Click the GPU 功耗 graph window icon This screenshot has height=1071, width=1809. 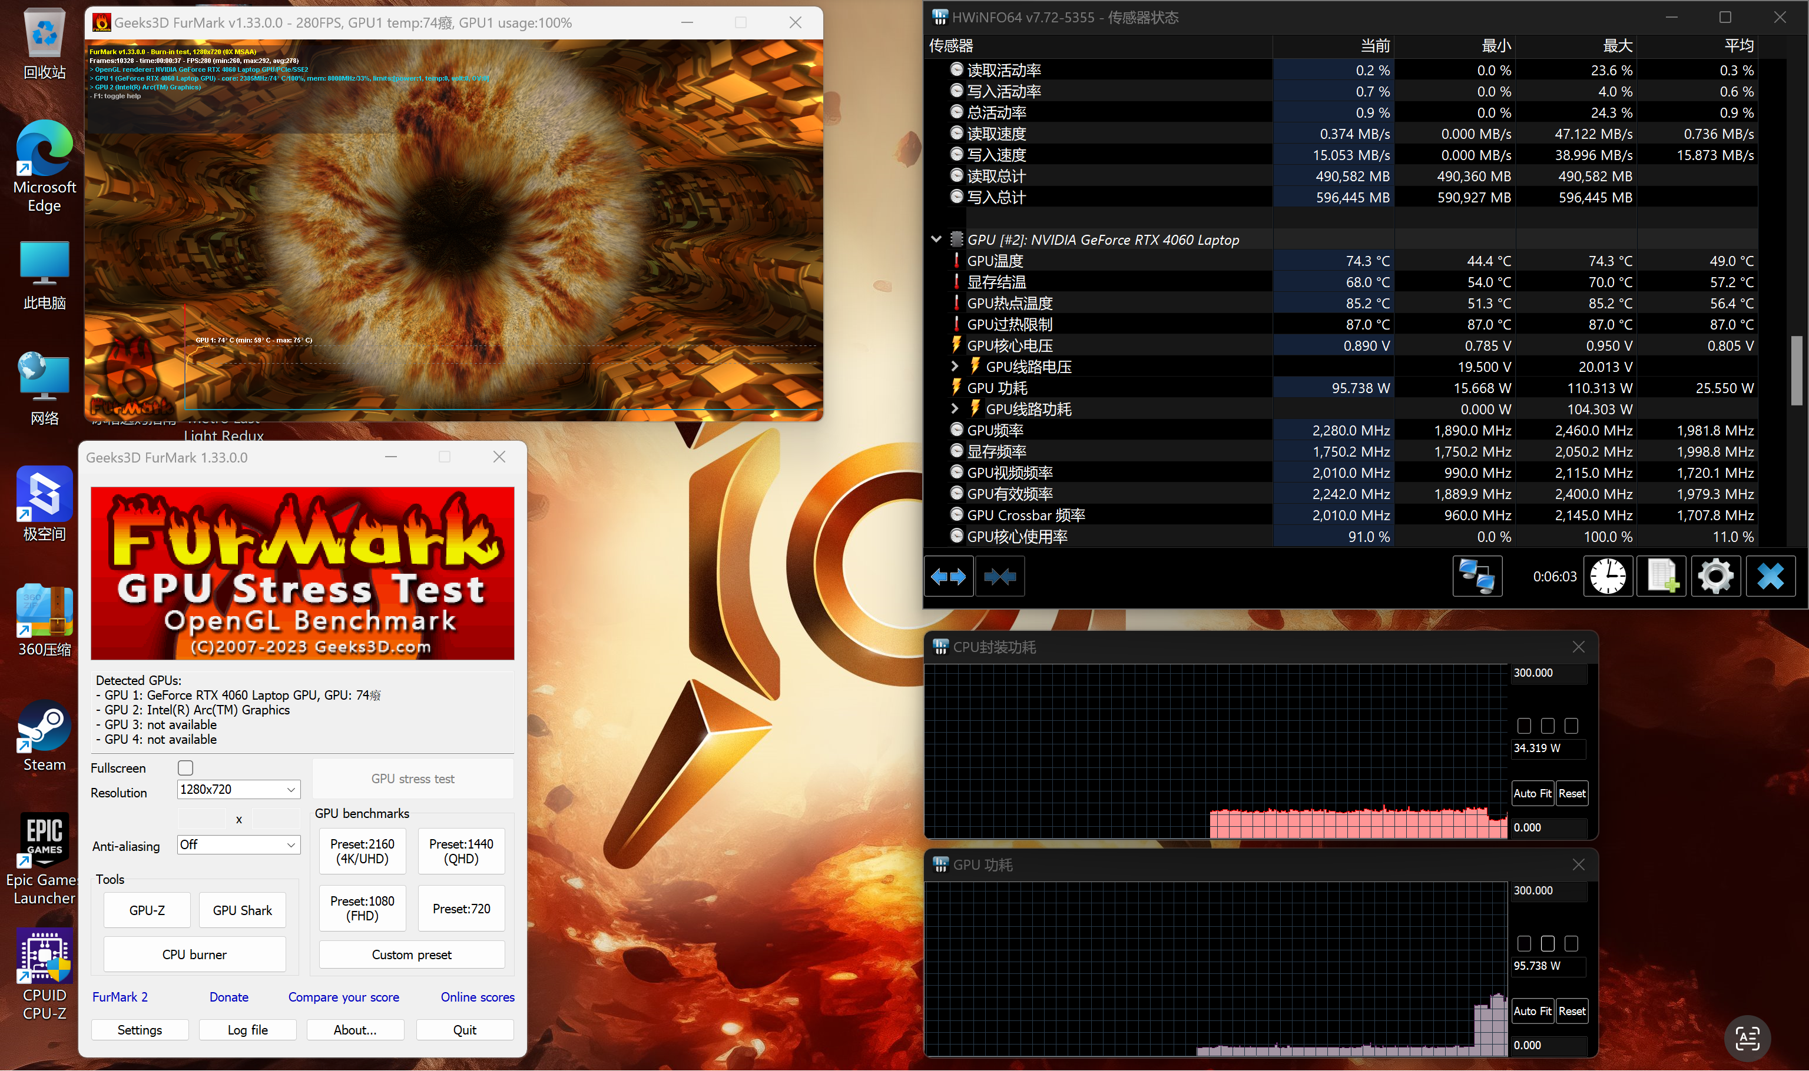click(x=940, y=864)
